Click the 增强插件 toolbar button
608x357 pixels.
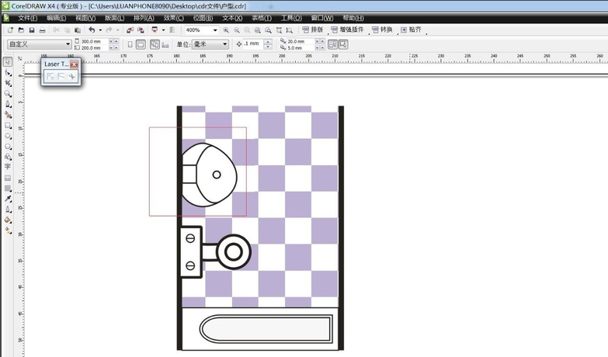[x=351, y=29]
